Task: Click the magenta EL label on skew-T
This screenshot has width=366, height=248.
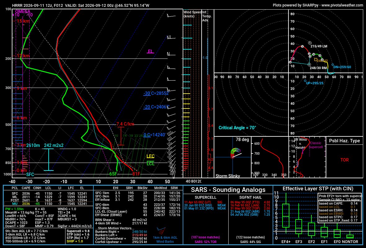Action: pos(150,51)
